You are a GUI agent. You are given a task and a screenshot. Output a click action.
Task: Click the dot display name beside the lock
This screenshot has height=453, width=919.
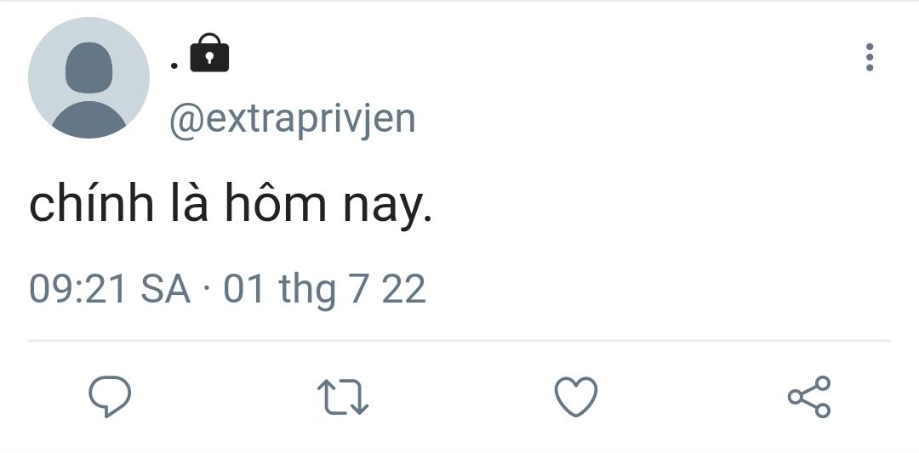(x=174, y=65)
